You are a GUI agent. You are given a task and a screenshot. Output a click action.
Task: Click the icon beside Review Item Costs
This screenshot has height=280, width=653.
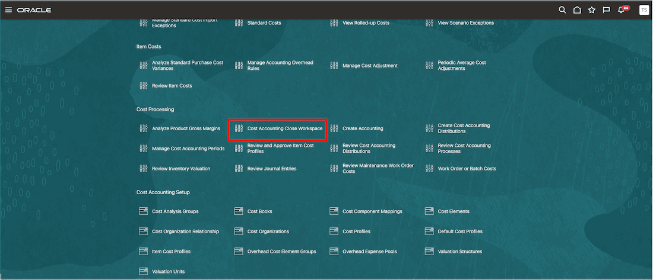coord(143,86)
